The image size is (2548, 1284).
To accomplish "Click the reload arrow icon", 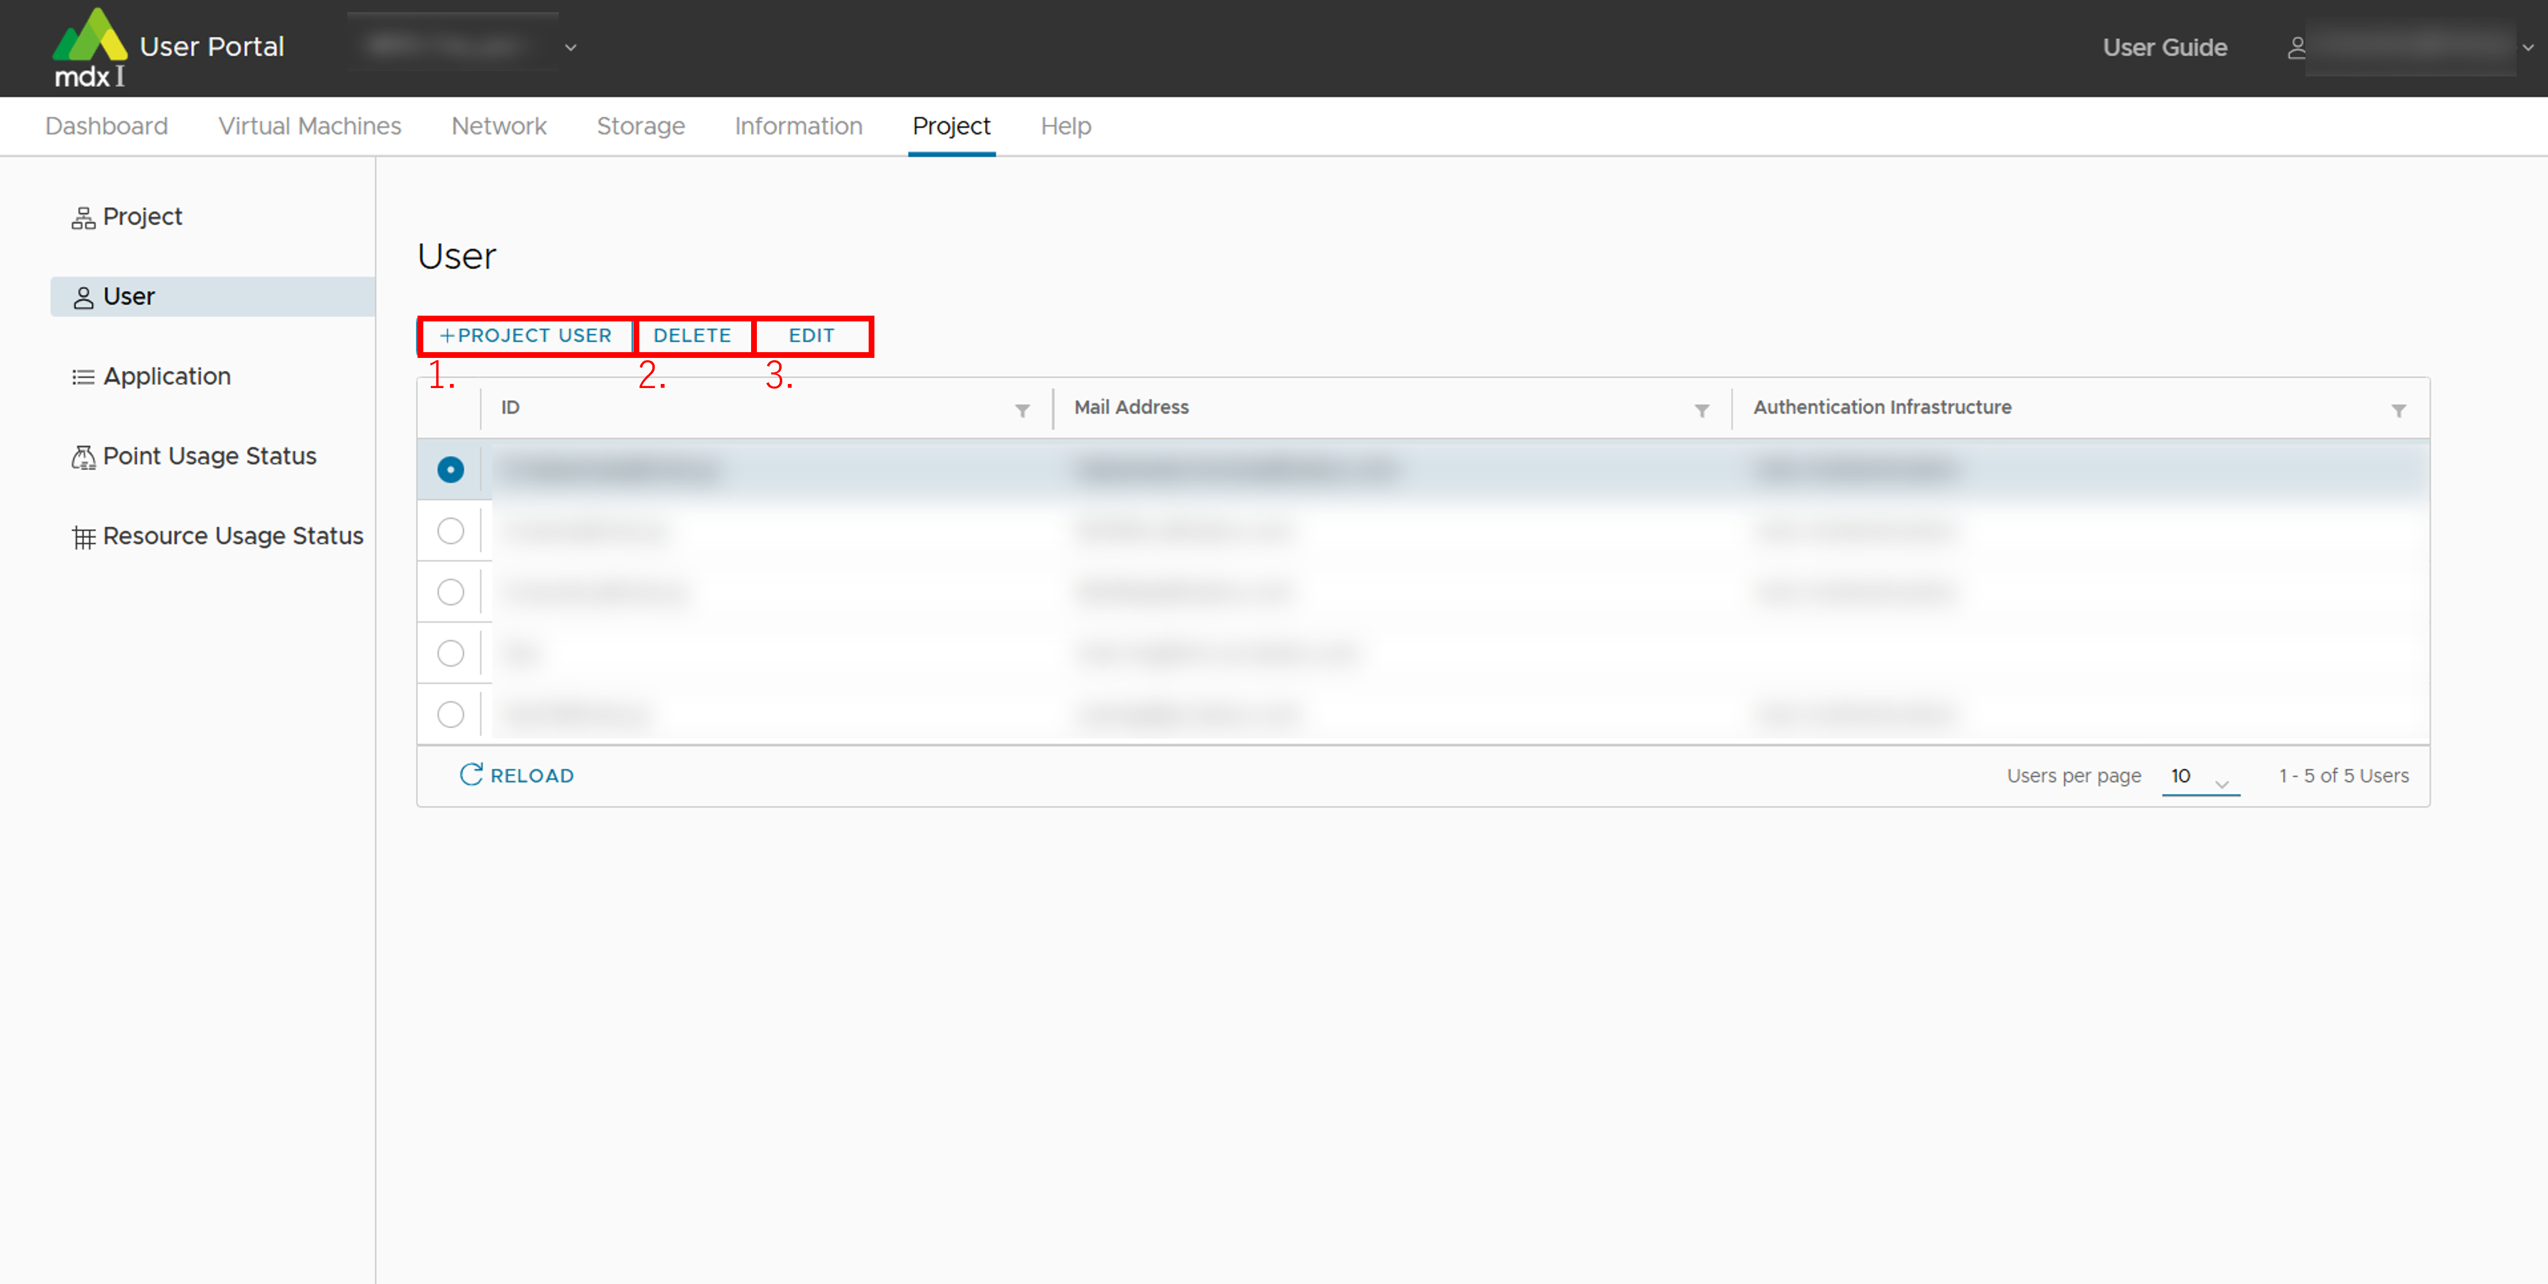I will 471,774.
